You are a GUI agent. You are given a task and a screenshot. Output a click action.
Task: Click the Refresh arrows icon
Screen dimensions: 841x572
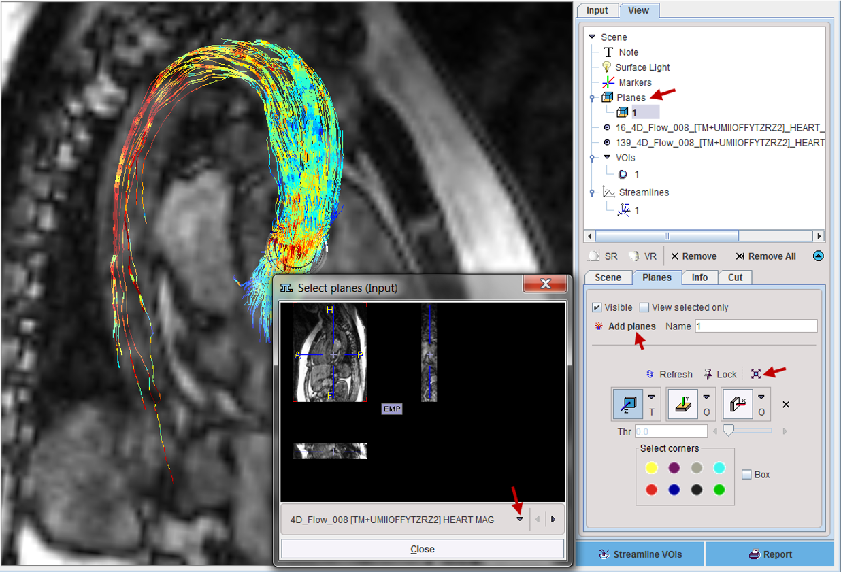[650, 374]
